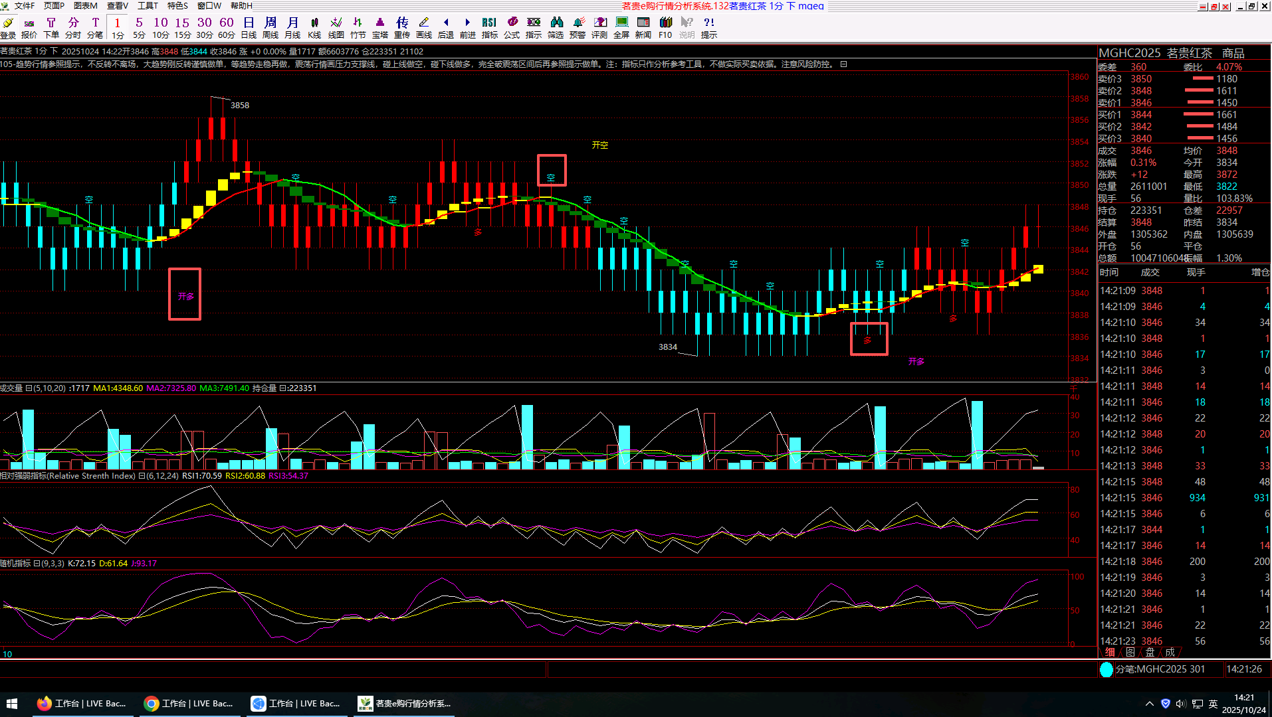Screen dimensions: 1272x717
Task: Select the K线 candlestick chart icon
Action: coord(314,28)
